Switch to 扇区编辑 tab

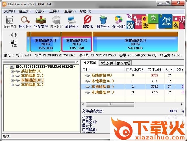click(x=123, y=63)
